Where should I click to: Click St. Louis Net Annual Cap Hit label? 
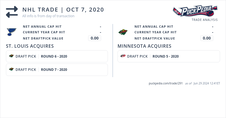pos(42,27)
